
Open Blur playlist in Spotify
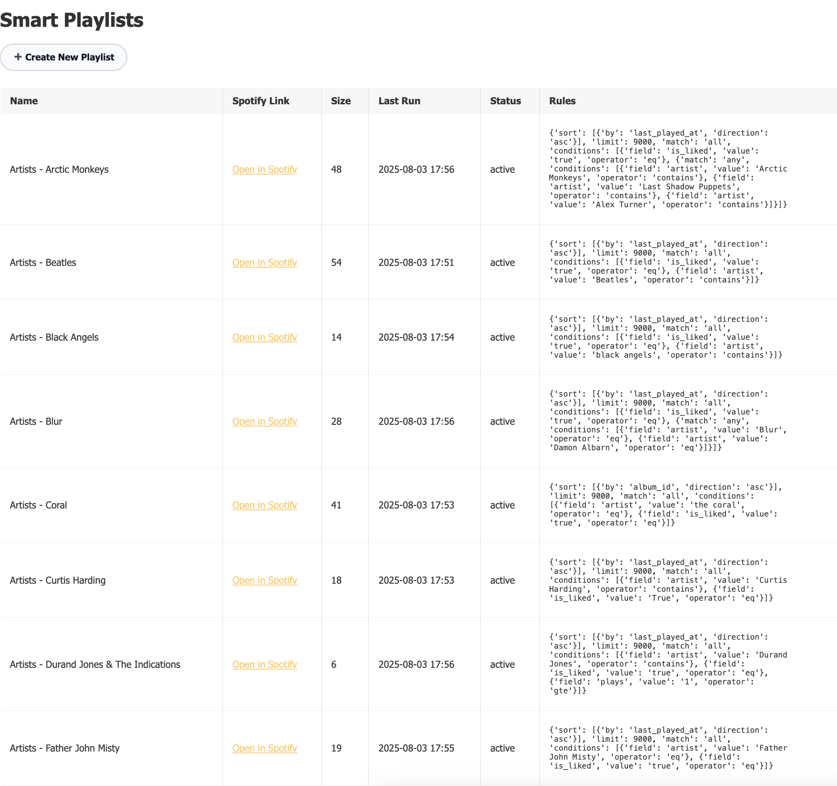(x=264, y=421)
